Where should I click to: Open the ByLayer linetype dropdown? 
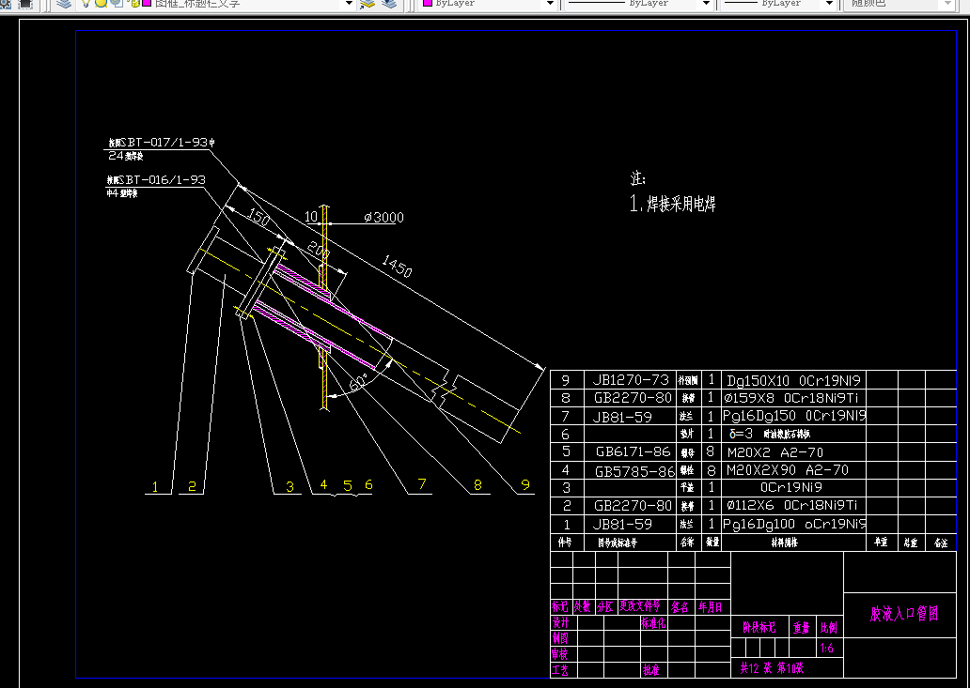(639, 3)
